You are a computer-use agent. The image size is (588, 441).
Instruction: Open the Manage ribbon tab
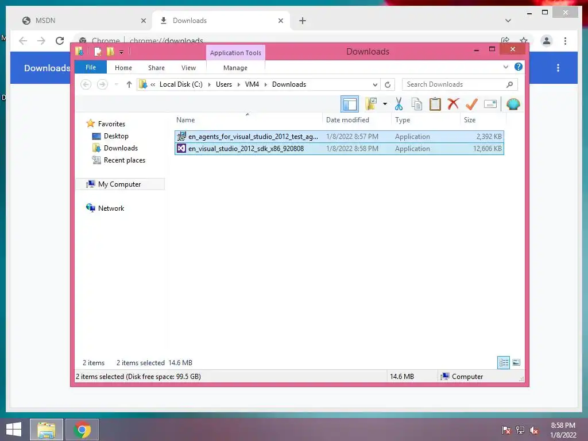click(x=235, y=68)
